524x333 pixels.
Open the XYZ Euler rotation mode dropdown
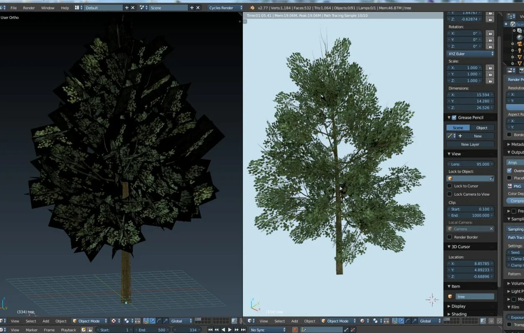470,54
